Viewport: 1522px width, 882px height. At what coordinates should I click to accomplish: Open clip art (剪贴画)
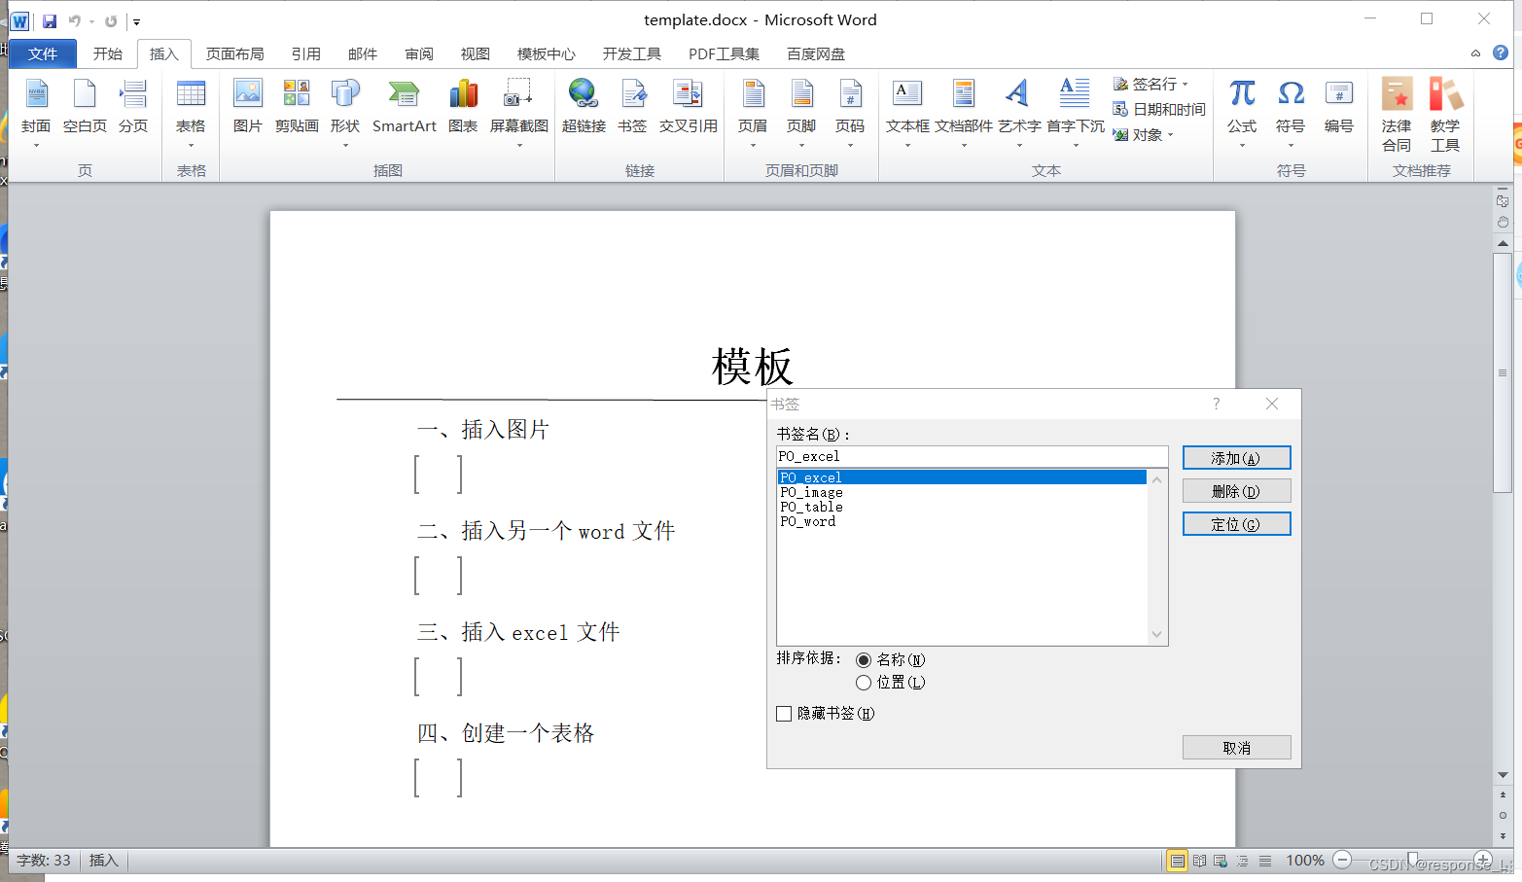297,107
